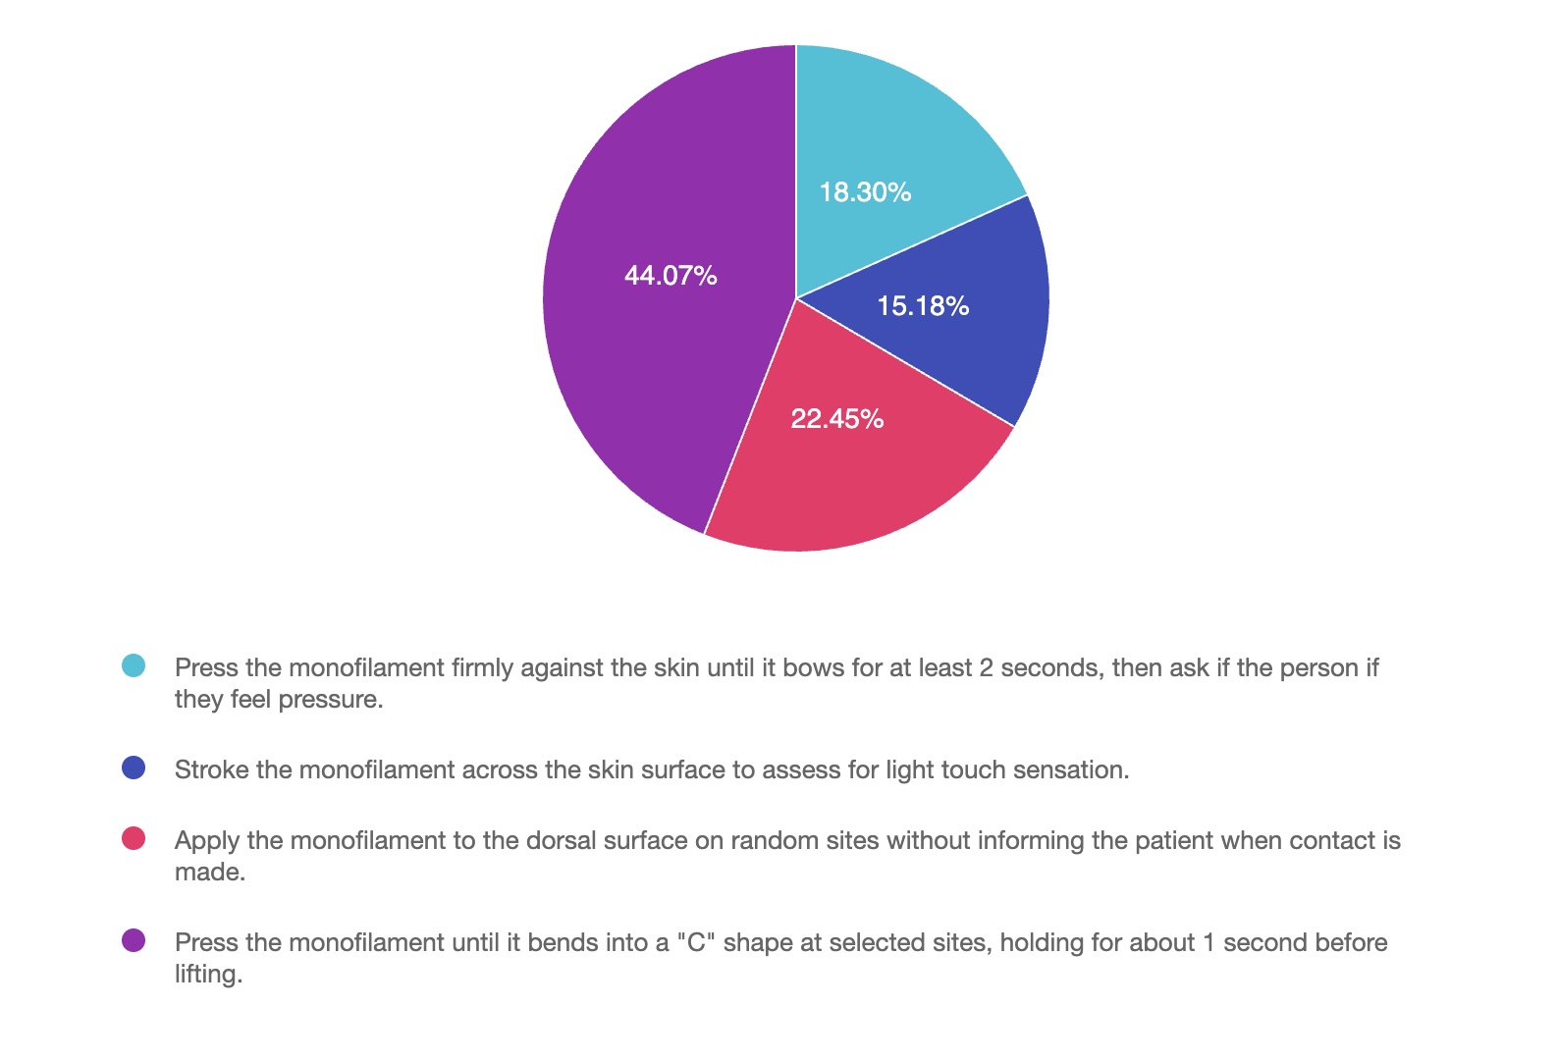
Task: Click the dark blue legend dot
Action: pyautogui.click(x=134, y=768)
